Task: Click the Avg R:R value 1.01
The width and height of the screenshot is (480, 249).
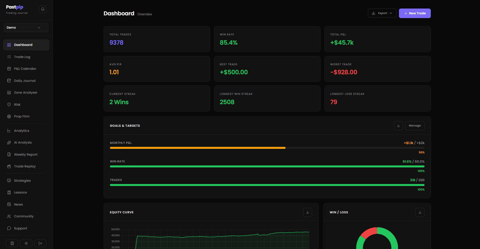Action: [x=114, y=72]
